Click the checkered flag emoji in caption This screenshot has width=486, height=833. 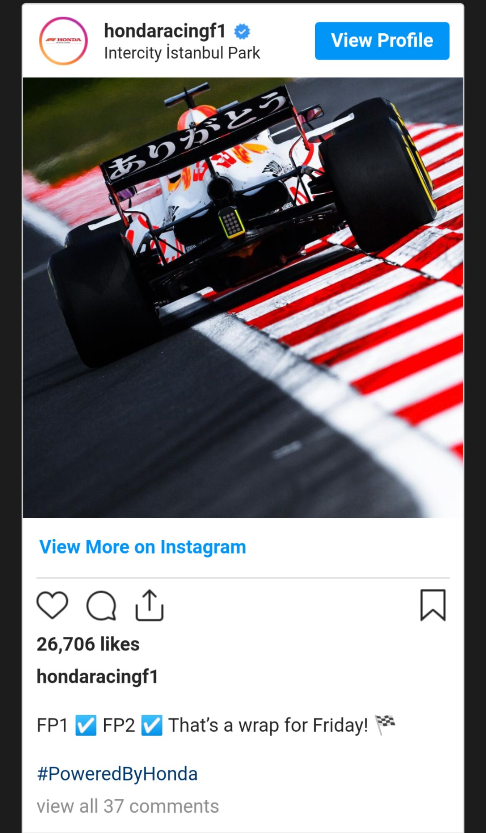pyautogui.click(x=385, y=725)
